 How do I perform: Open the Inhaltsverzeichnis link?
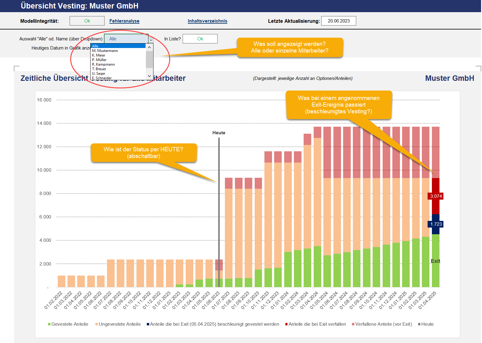point(208,21)
